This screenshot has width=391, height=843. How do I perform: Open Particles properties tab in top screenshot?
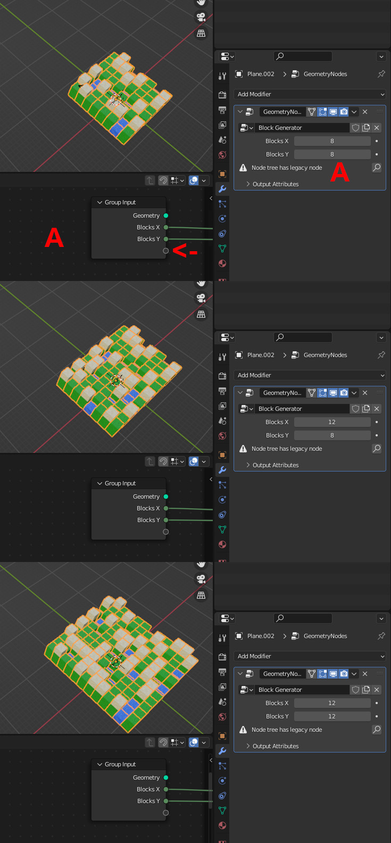coord(222,204)
